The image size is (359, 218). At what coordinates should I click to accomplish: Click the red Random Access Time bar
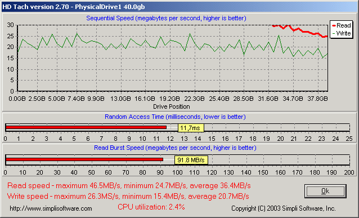86,127
